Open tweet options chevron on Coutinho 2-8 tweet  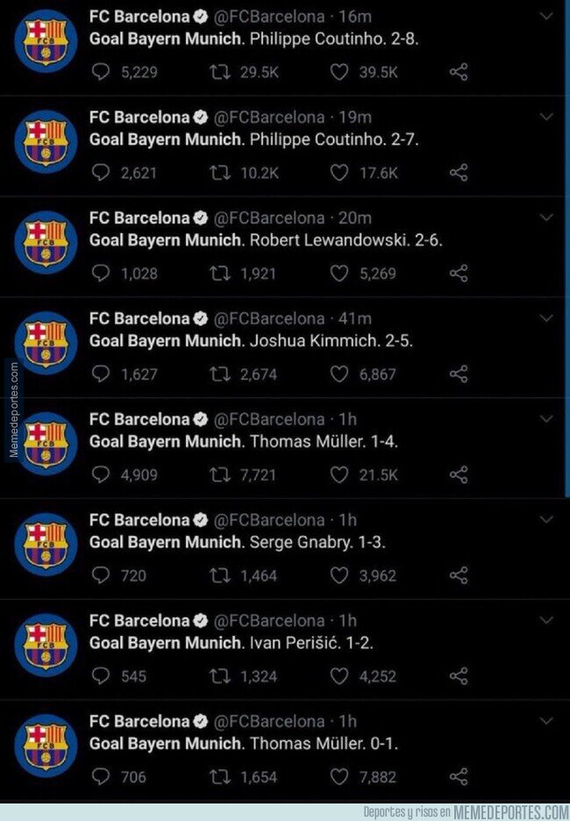(546, 17)
